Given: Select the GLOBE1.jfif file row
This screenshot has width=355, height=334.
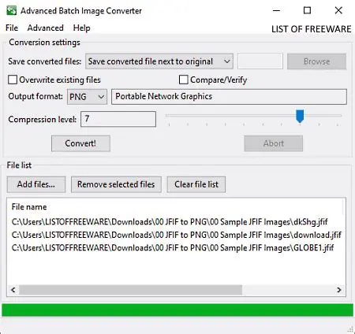Looking at the screenshot, I should click(x=173, y=247).
